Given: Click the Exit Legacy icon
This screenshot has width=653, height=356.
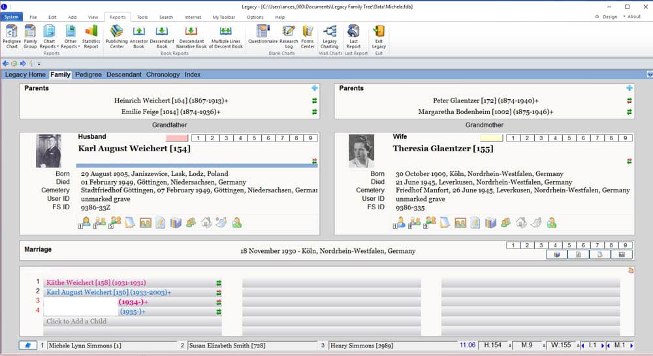Looking at the screenshot, I should 379,37.
